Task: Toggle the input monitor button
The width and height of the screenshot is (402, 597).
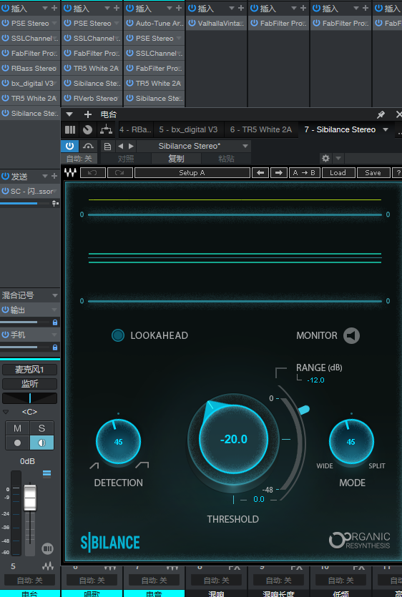Action: [x=41, y=443]
